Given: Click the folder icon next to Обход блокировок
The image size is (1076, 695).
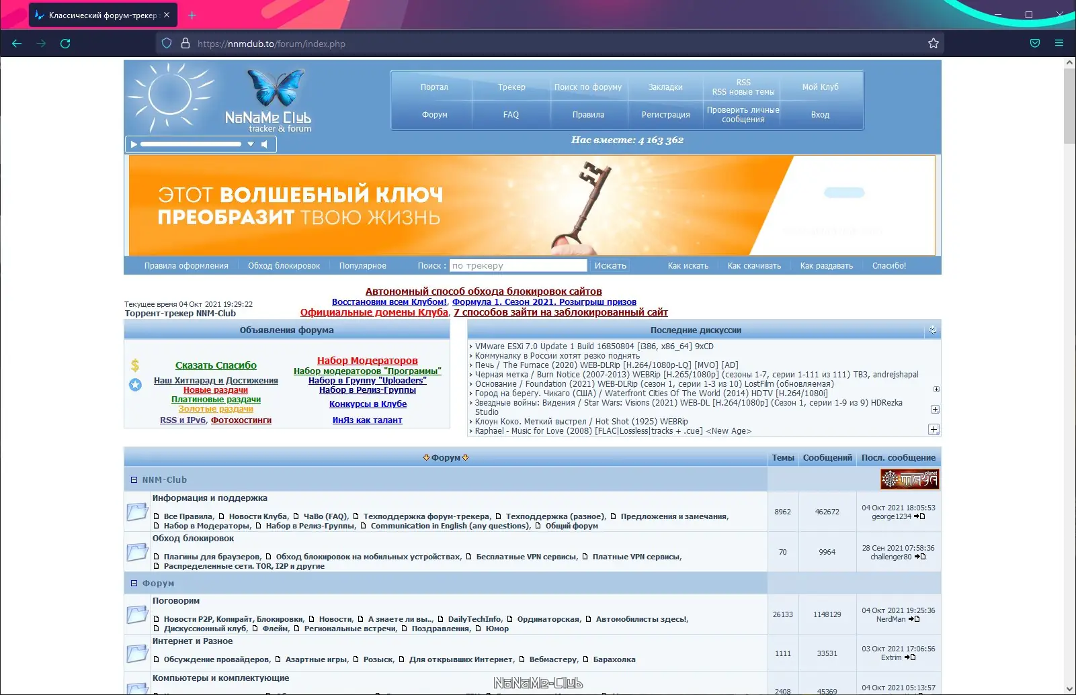Looking at the screenshot, I should click(x=138, y=552).
